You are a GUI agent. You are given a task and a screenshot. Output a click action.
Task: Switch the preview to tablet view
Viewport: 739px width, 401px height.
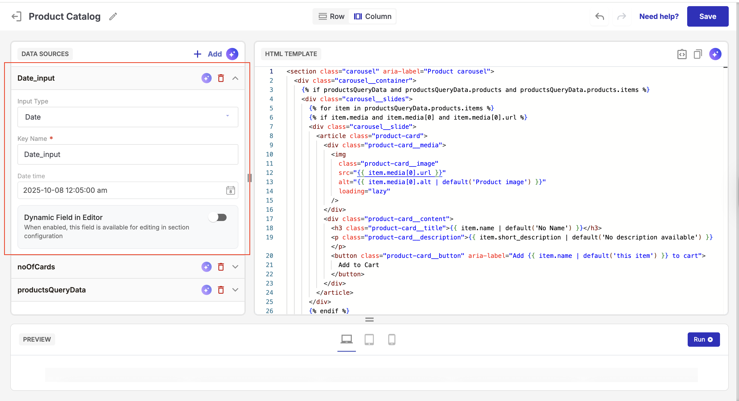coord(369,340)
